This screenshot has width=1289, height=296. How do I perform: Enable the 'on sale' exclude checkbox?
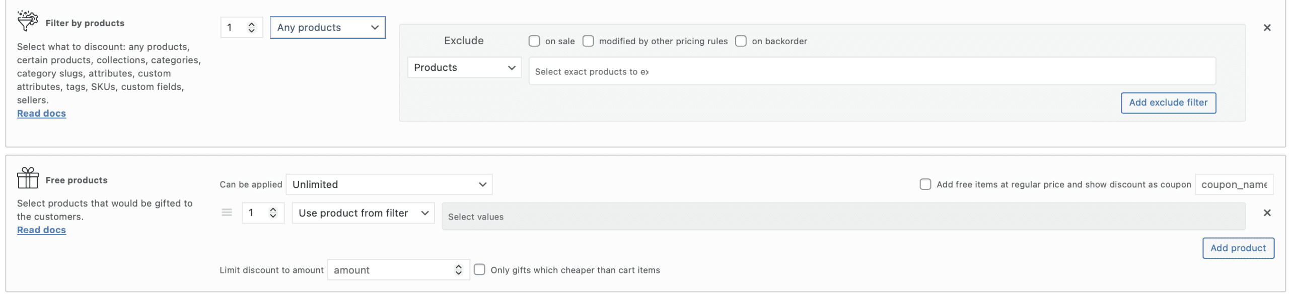[534, 41]
